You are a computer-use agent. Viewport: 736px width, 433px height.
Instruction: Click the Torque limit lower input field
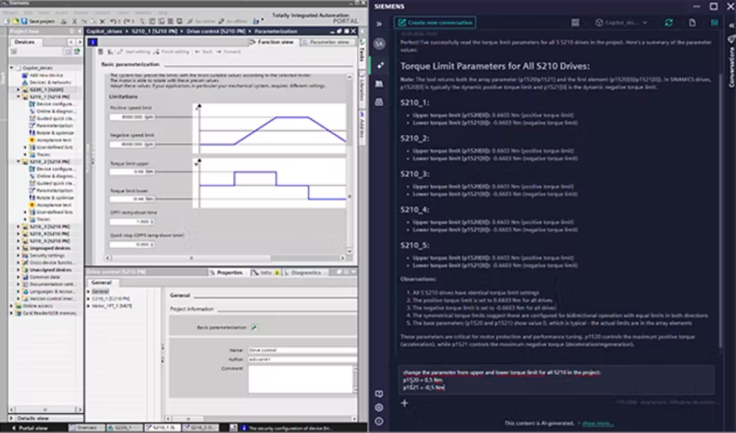pos(132,199)
